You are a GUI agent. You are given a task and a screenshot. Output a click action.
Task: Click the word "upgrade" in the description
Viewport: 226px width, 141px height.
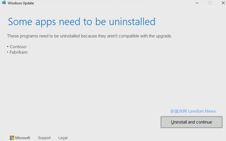pyautogui.click(x=163, y=36)
